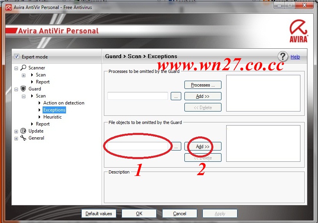318x223 pixels.
Task: Expand the Update tree node
Action: pyautogui.click(x=16, y=131)
